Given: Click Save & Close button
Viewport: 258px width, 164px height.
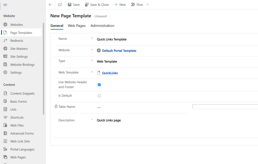Looking at the screenshot, I should tap(97, 5).
